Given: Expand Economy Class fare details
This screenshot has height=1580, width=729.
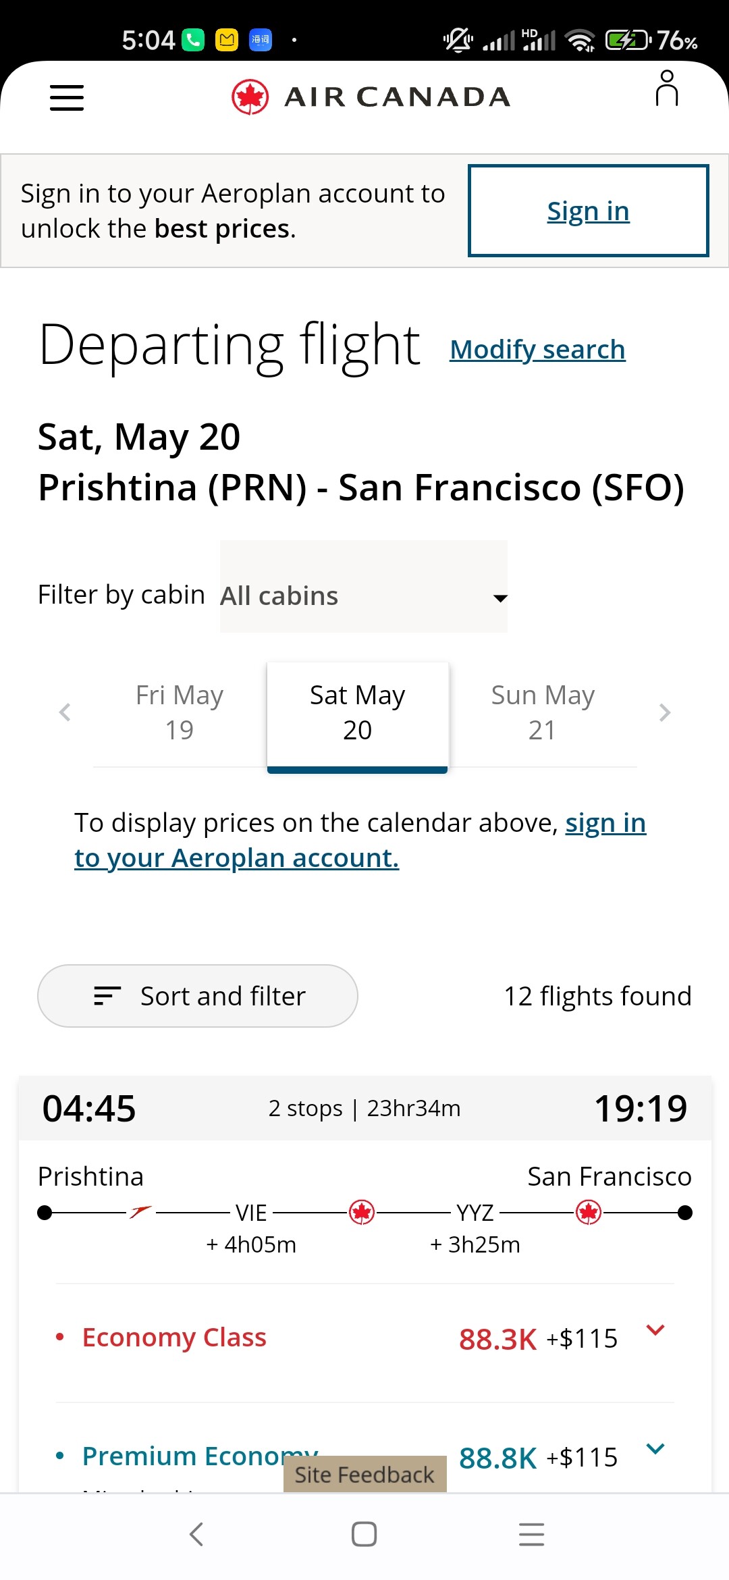Looking at the screenshot, I should click(x=655, y=1330).
